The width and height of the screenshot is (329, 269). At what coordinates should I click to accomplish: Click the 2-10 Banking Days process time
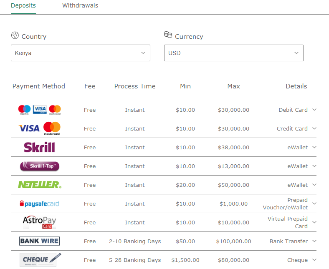[135, 241]
